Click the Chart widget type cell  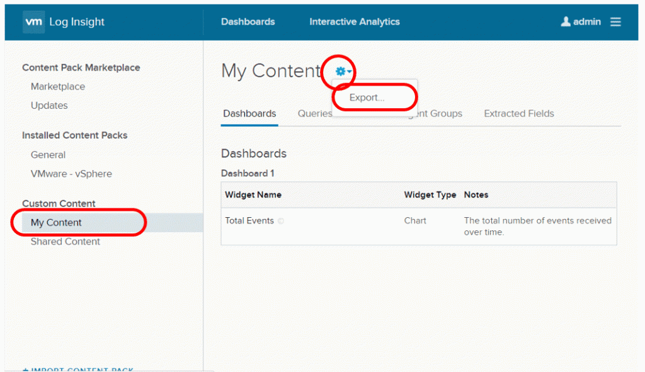coord(415,221)
